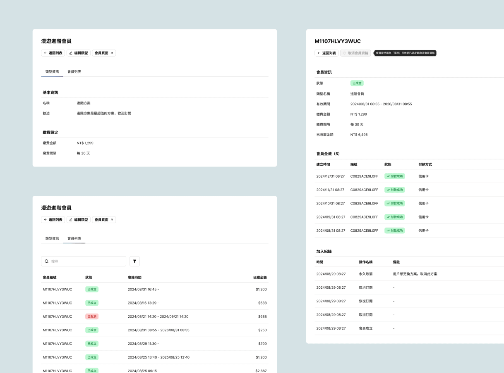Image resolution: width=504 pixels, height=373 pixels.
Task: Switch to the 會員列表 tab
Action: coord(74,71)
